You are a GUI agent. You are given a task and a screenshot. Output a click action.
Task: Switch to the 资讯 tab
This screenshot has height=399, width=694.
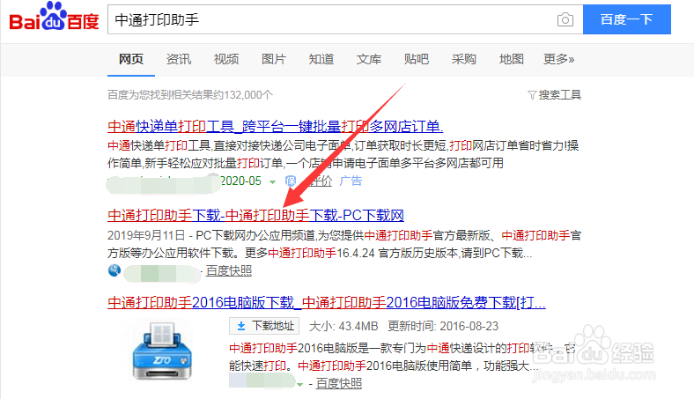pos(179,59)
